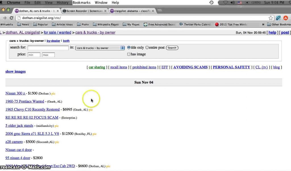
Task: Close the dothan, AL cars & trucks tab
Action: pyautogui.click(x=58, y=11)
